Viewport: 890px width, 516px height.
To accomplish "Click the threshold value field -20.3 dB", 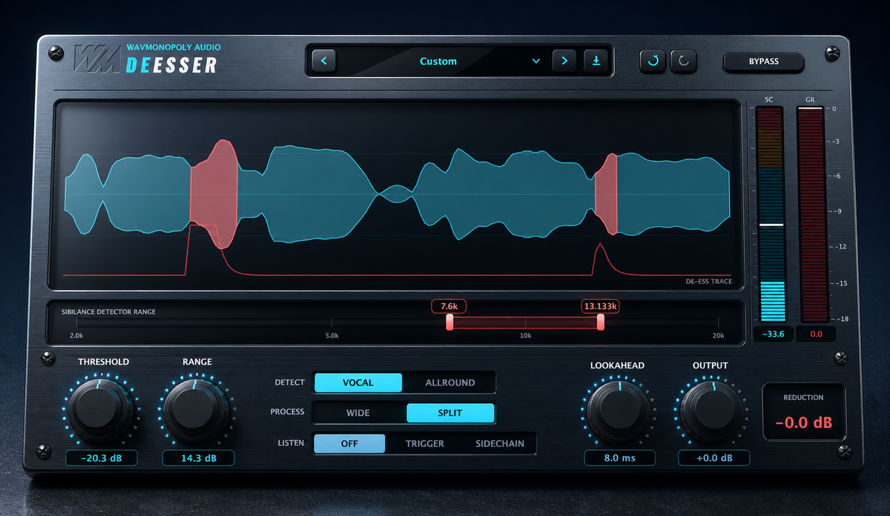I will [x=101, y=458].
